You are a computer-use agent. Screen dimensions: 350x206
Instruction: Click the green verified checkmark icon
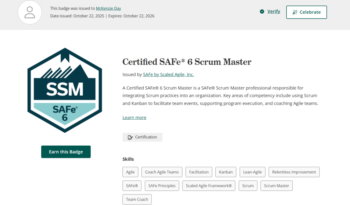[x=262, y=12]
